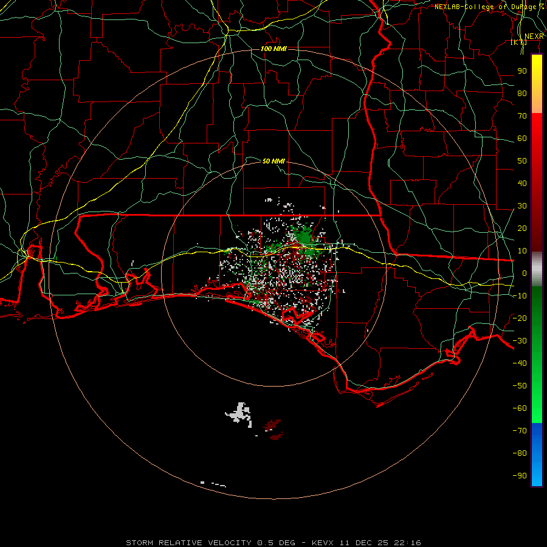Click the 90 value on the velocity scale
The image size is (547, 547).
[522, 71]
